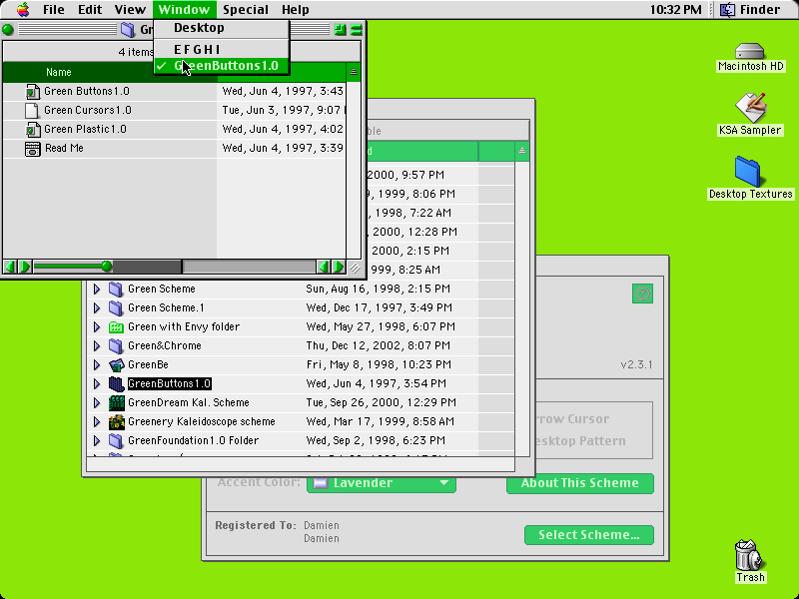
Task: Select the Green with Envy folder name
Action: 184,327
